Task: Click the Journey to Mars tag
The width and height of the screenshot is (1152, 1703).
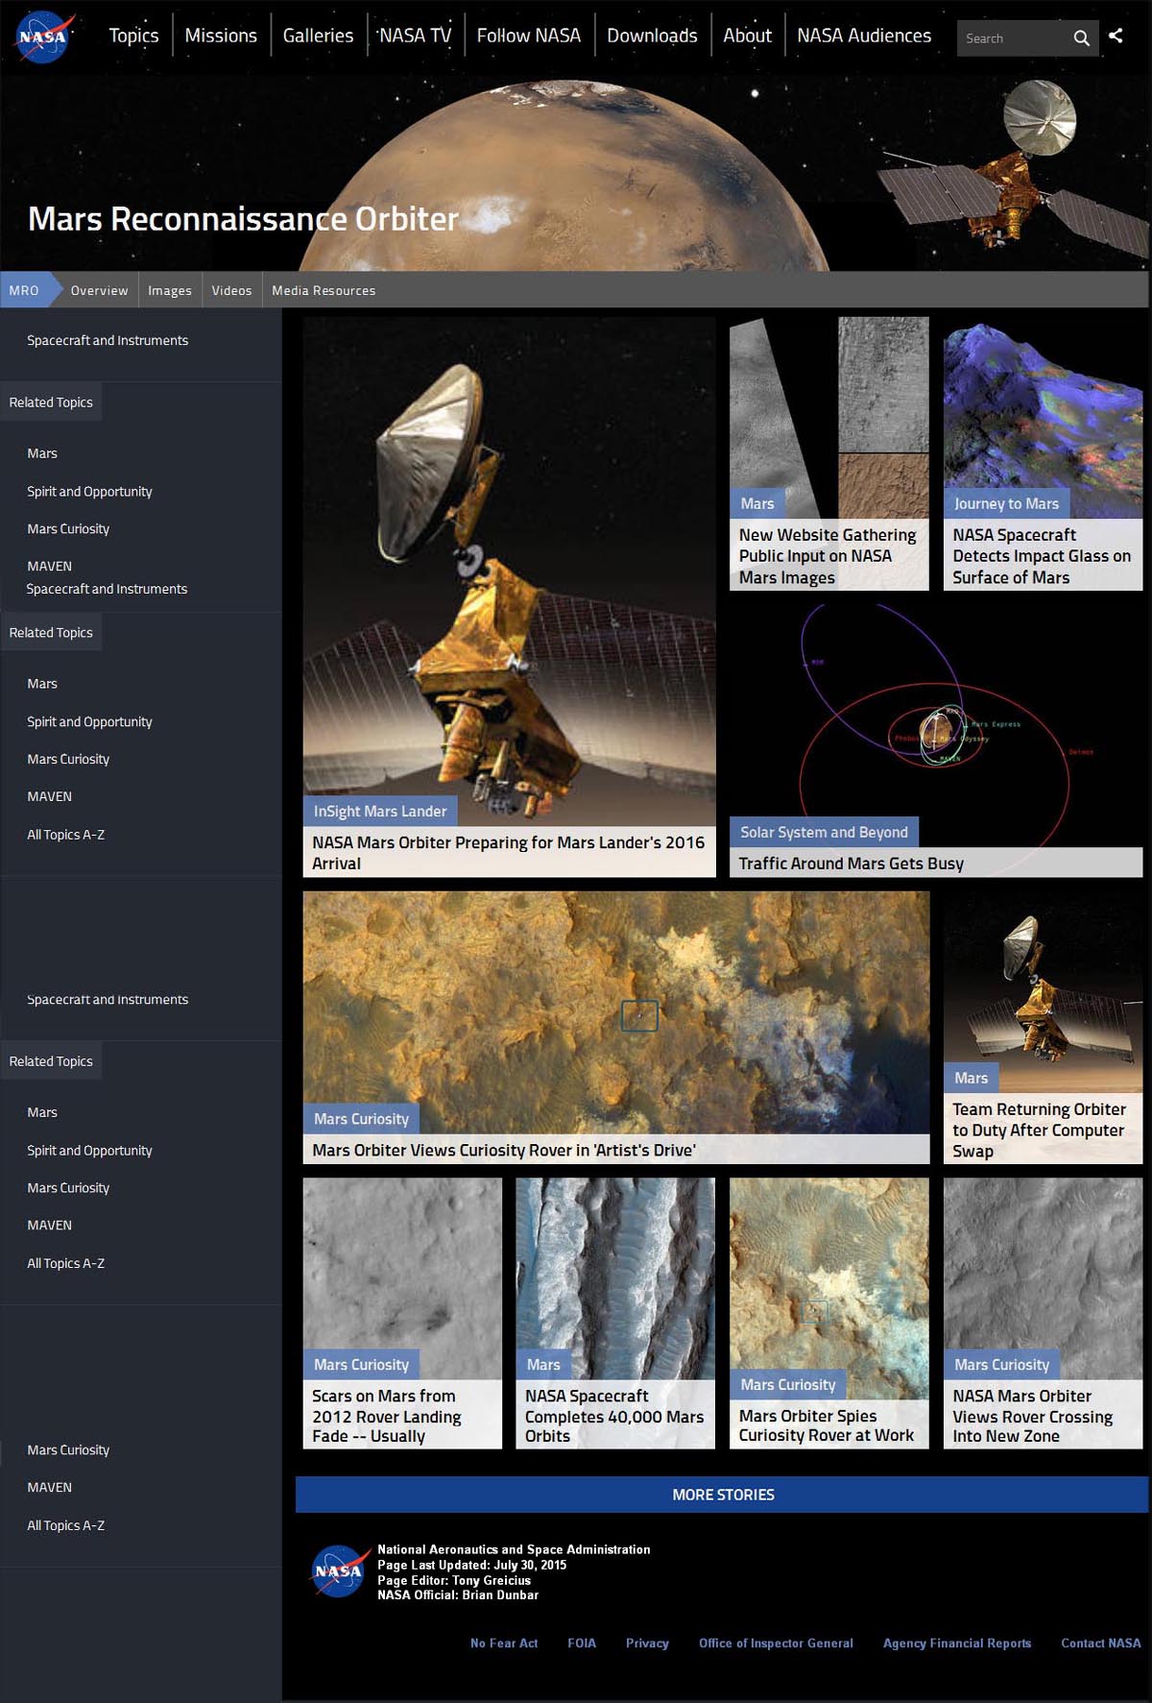Action: click(x=1006, y=503)
